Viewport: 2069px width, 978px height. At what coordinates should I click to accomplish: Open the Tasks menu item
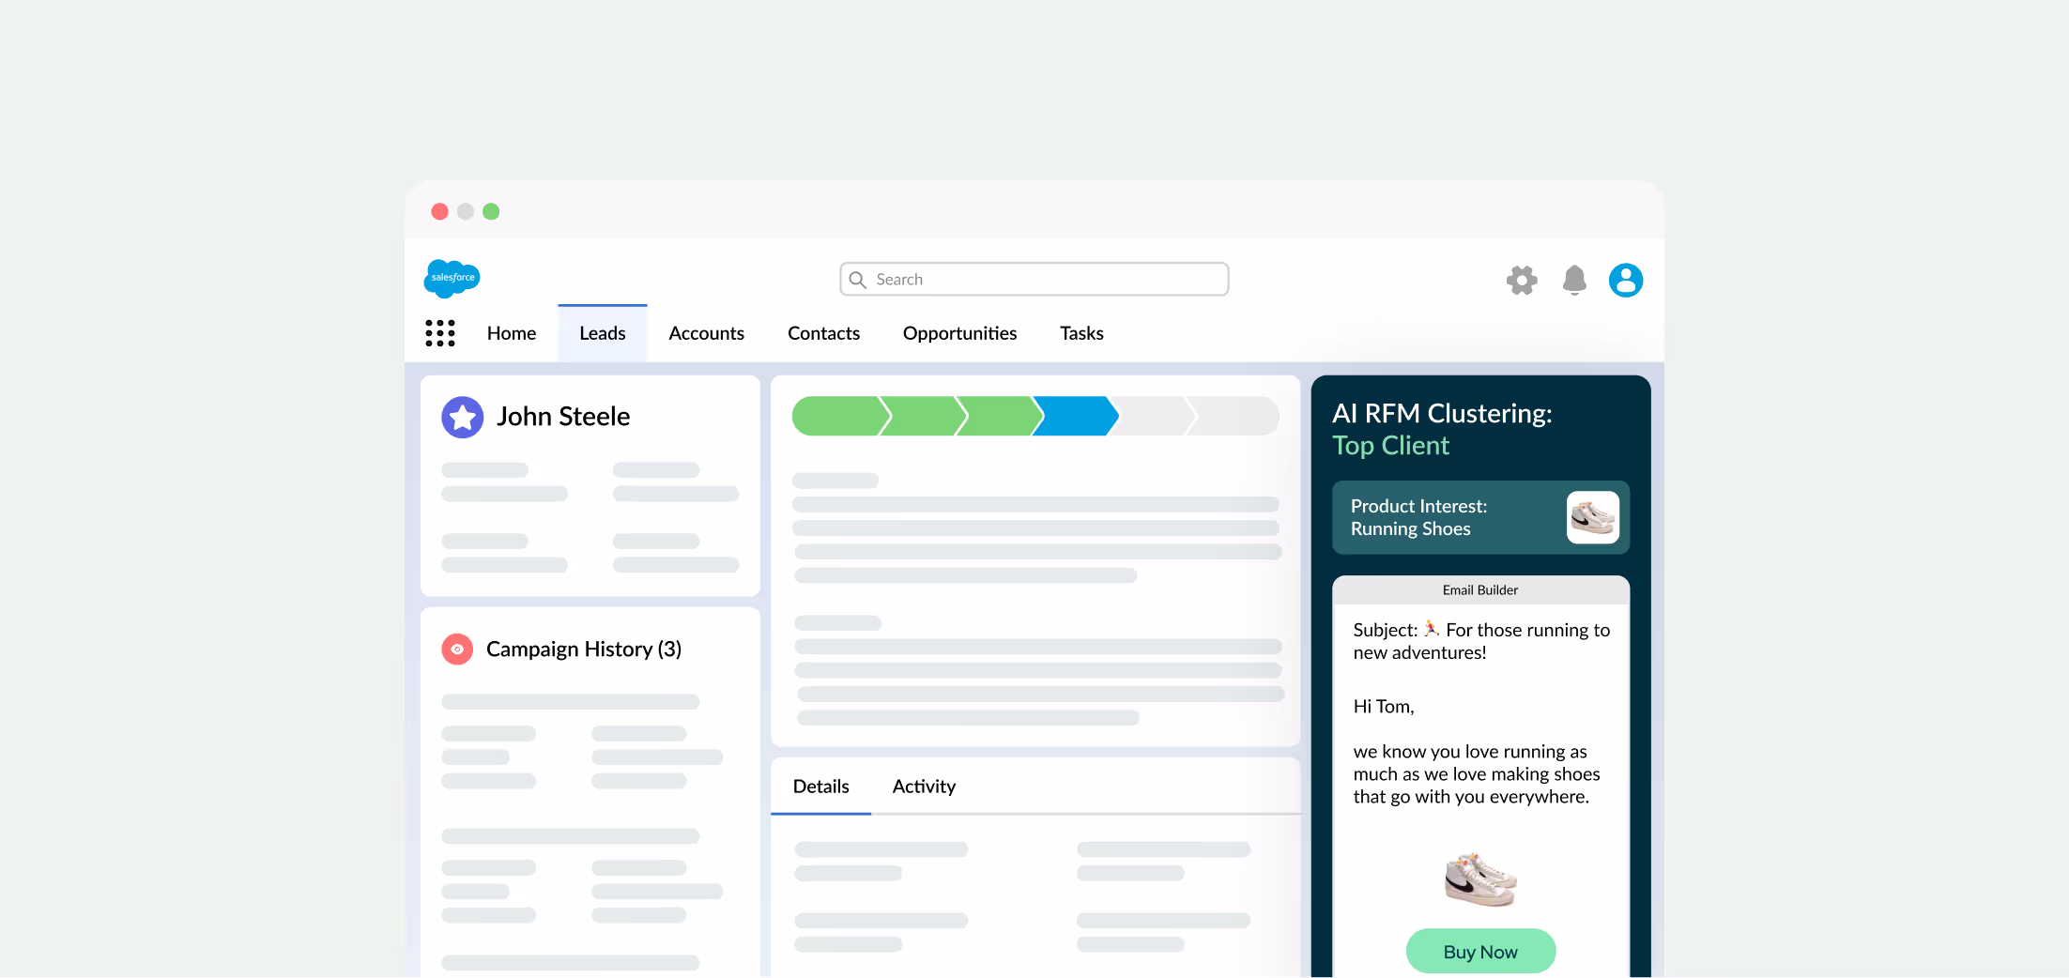pyautogui.click(x=1081, y=332)
